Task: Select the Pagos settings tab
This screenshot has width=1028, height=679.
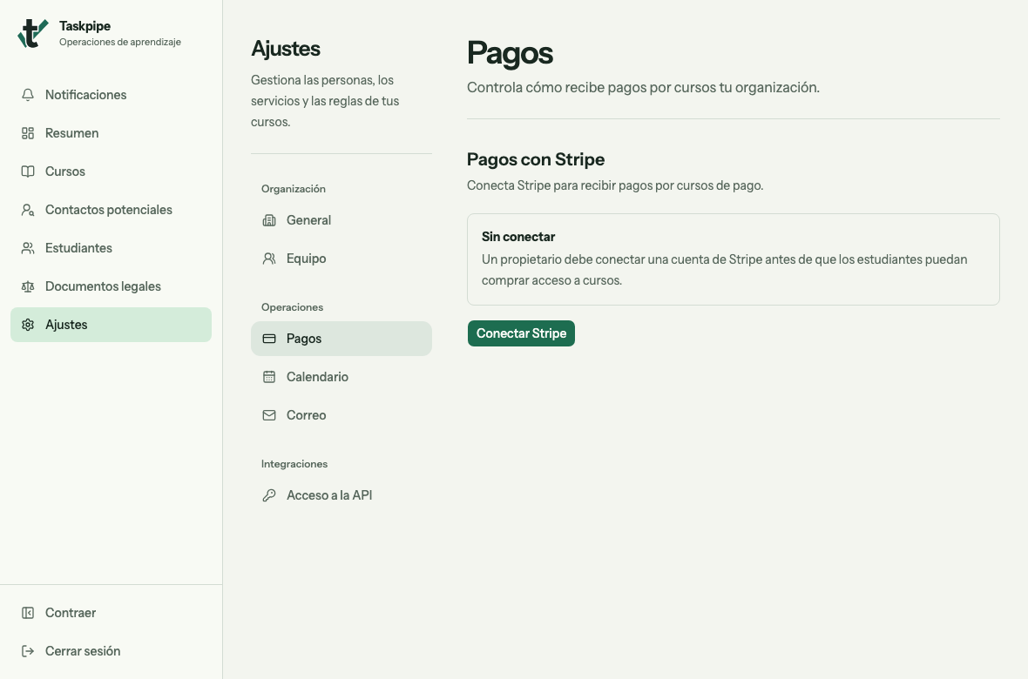Action: click(x=341, y=339)
